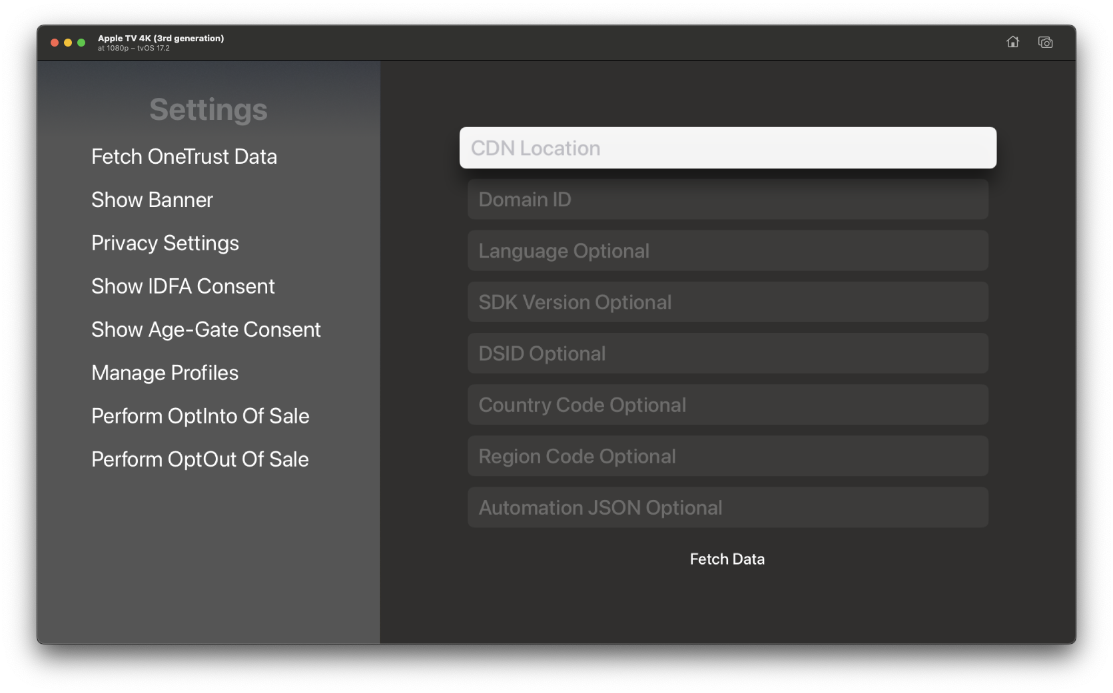
Task: Take a screenshot with the camera icon
Action: click(x=1045, y=42)
